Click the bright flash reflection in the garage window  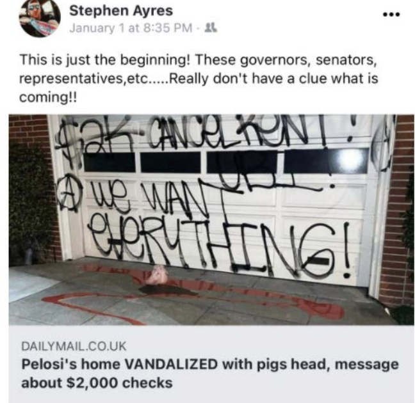point(351,159)
